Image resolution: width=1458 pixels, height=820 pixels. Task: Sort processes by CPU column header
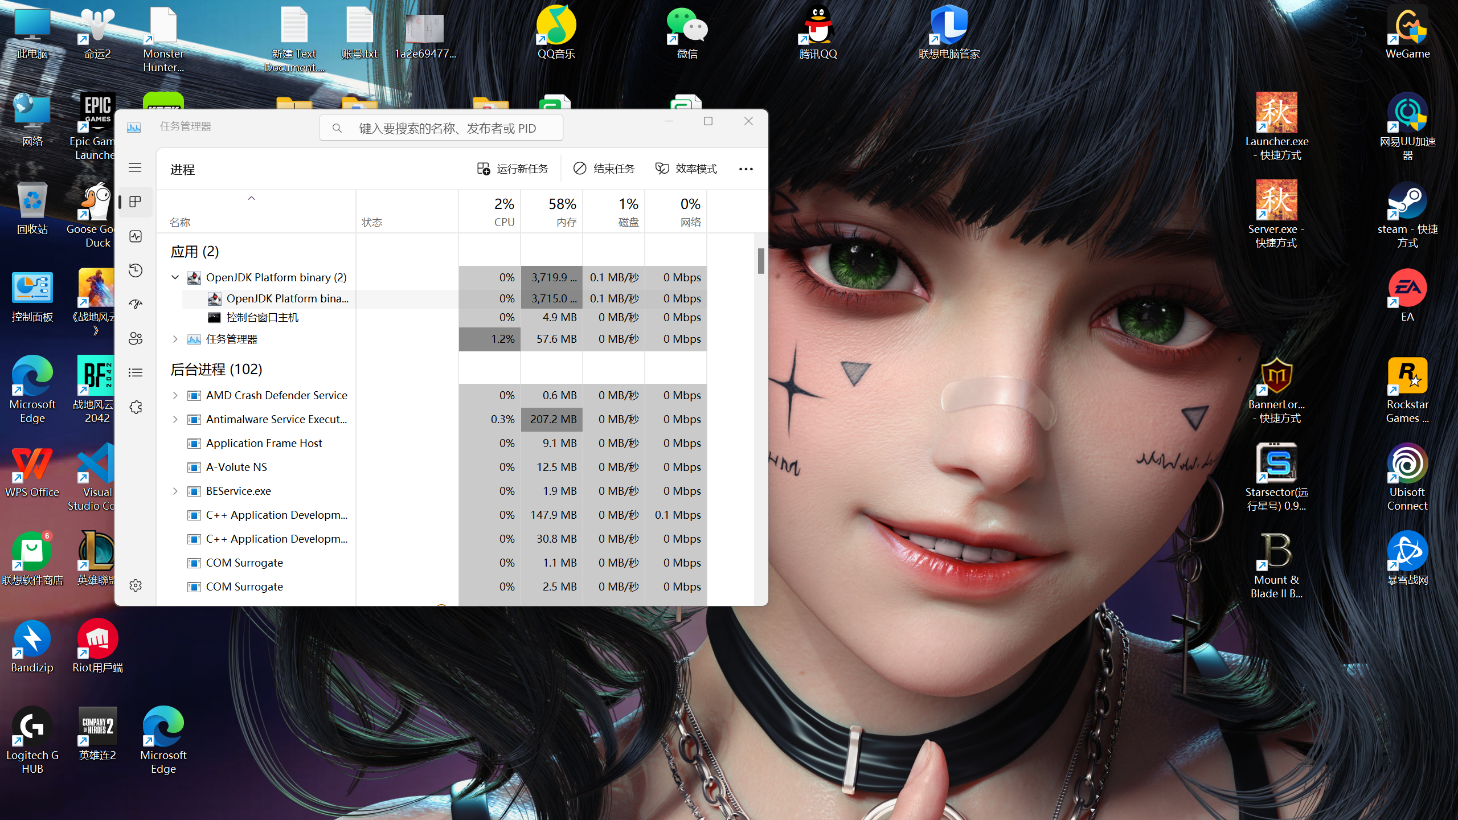click(x=490, y=211)
